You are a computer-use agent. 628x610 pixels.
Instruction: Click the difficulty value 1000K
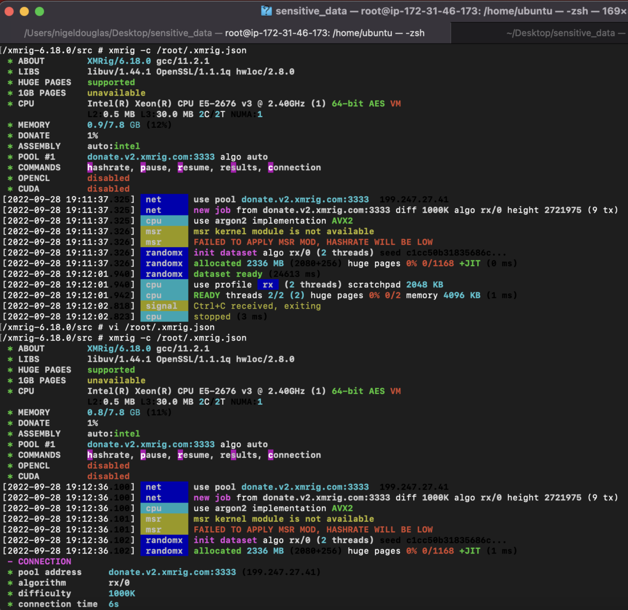[x=122, y=593]
